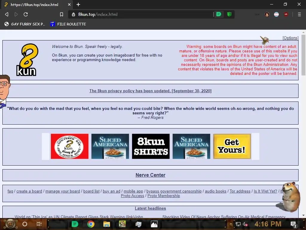The width and height of the screenshot is (306, 230).
Task: Reload the 8kun page
Action: point(26,14)
